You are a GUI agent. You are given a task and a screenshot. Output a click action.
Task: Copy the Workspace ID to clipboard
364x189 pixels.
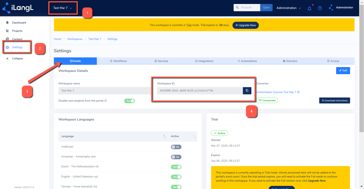pos(247,91)
